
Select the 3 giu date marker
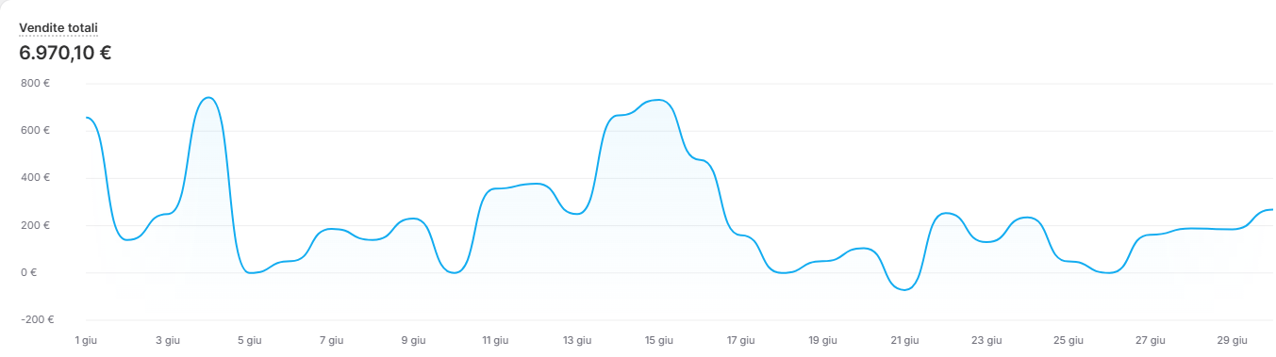[x=168, y=339]
